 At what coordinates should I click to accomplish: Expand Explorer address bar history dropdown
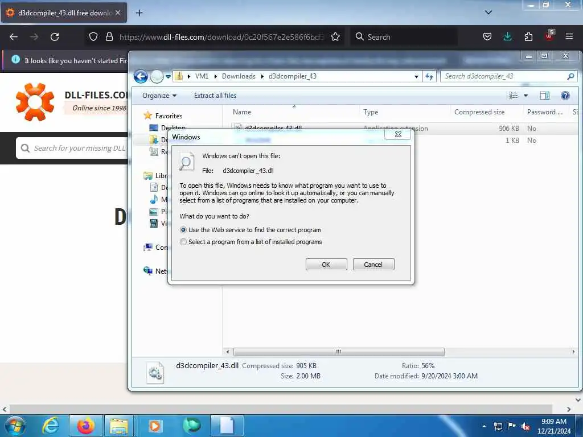[x=416, y=77]
